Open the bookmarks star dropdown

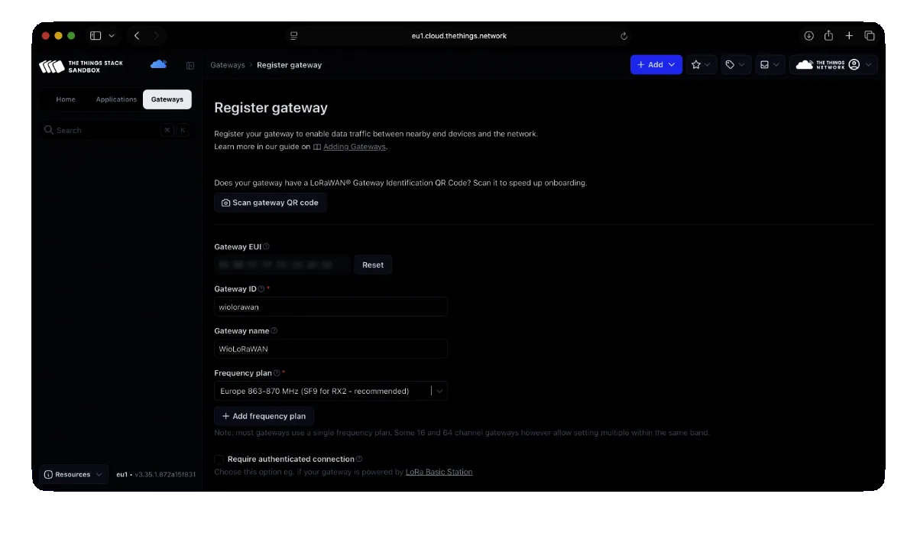701,65
